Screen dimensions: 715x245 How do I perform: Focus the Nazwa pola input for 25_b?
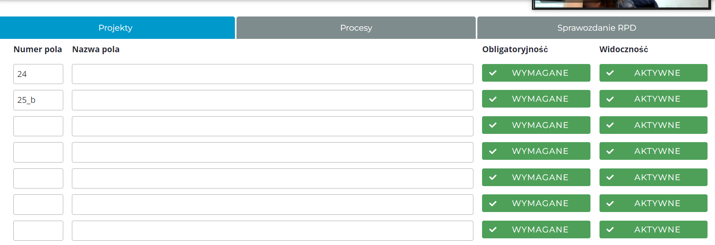(x=272, y=100)
